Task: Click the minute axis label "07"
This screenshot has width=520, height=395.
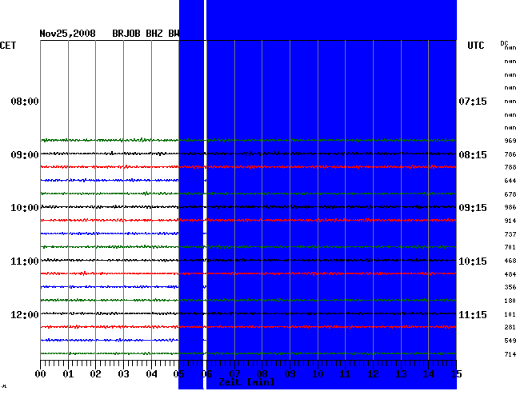Action: point(234,374)
